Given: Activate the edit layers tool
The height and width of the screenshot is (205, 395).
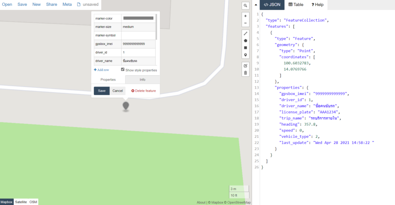Looking at the screenshot, I should pos(246,66).
